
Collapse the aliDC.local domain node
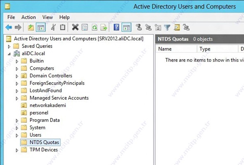pyautogui.click(x=9, y=54)
